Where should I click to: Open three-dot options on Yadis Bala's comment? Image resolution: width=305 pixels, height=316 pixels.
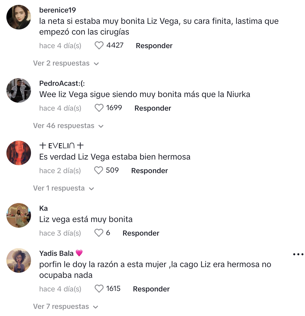click(x=298, y=254)
